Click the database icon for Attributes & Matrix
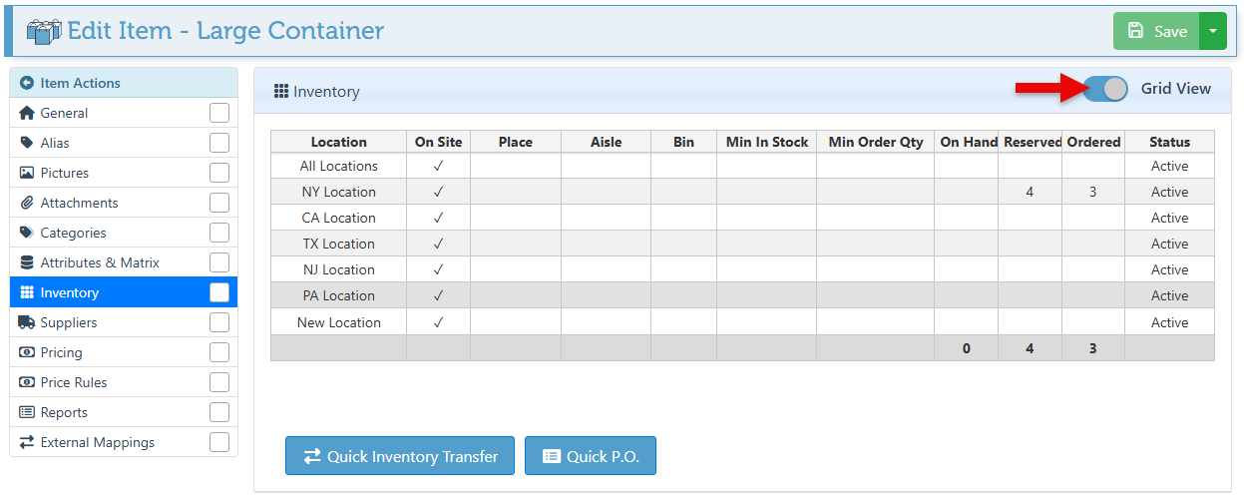 pos(27,262)
